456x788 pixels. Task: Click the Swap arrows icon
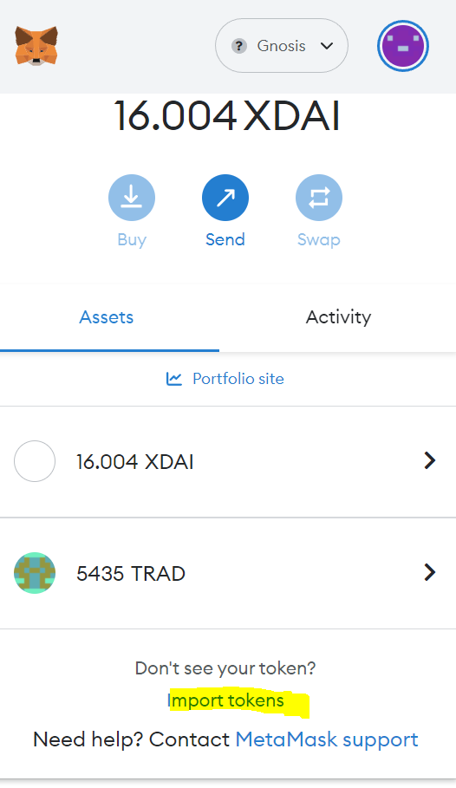(x=319, y=198)
